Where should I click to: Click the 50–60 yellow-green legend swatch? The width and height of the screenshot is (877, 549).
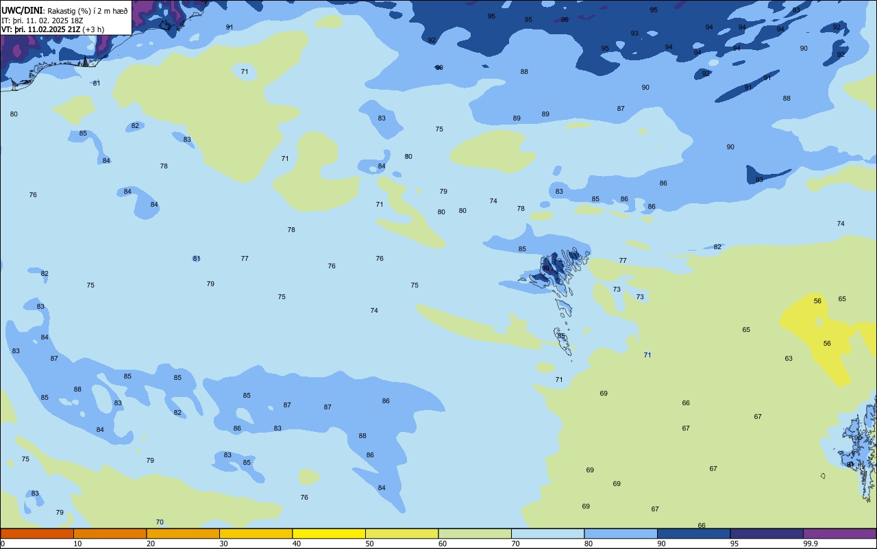[x=402, y=533]
